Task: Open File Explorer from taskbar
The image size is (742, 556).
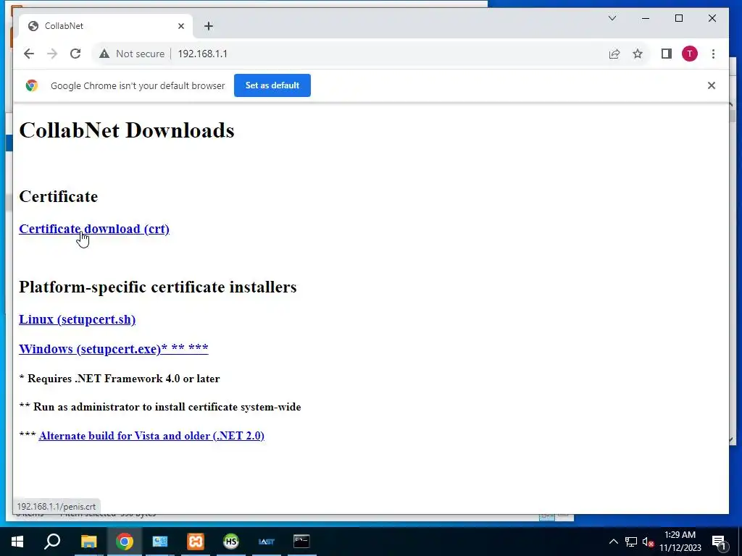Action: [88, 542]
